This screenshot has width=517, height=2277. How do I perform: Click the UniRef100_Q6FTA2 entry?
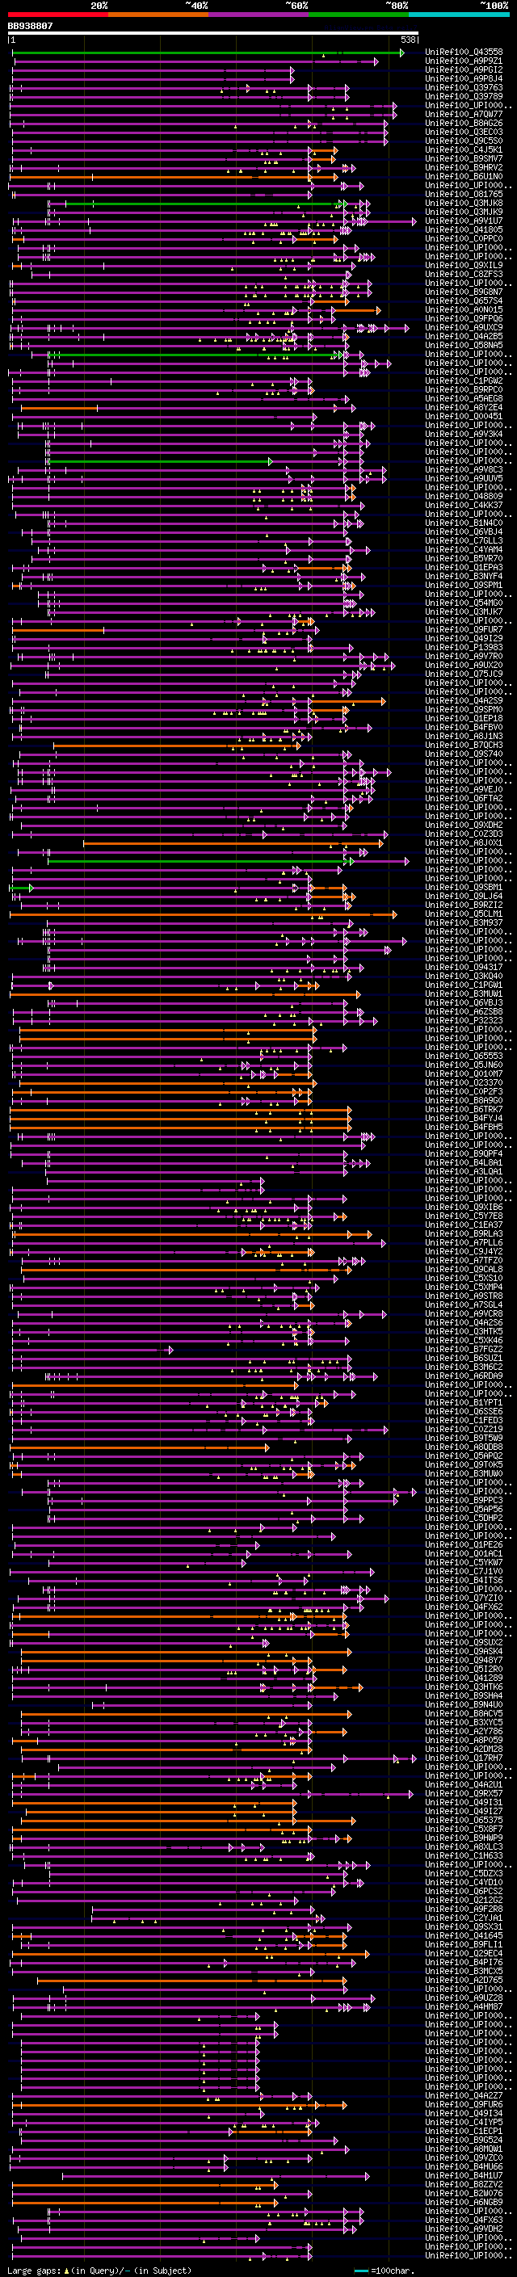tap(464, 799)
